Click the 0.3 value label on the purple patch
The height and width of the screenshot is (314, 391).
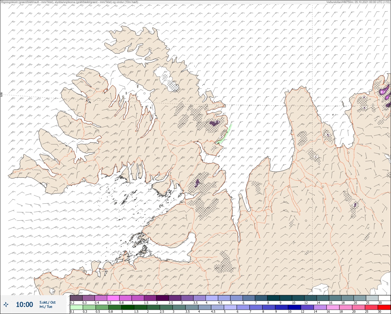coord(217,122)
